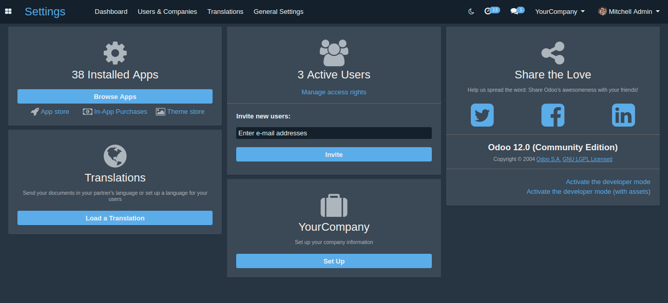Click the Installed Apps gear icon
The height and width of the screenshot is (303, 668).
pyautogui.click(x=115, y=53)
